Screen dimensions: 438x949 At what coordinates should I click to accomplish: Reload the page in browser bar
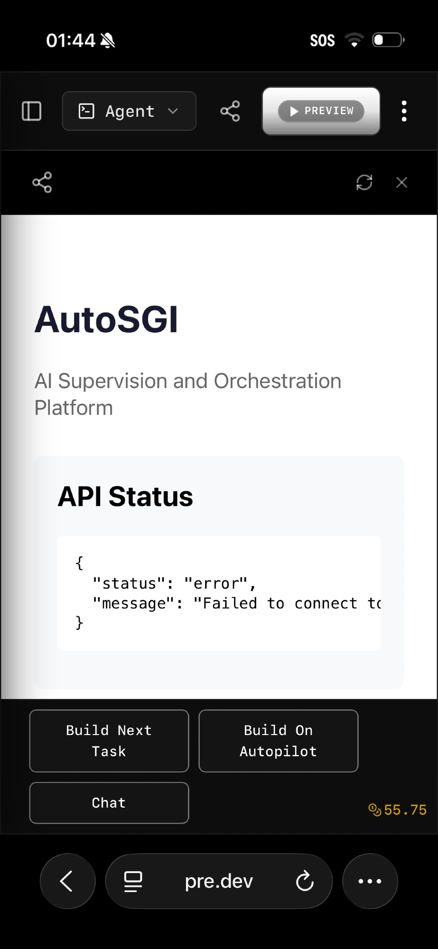pyautogui.click(x=305, y=881)
